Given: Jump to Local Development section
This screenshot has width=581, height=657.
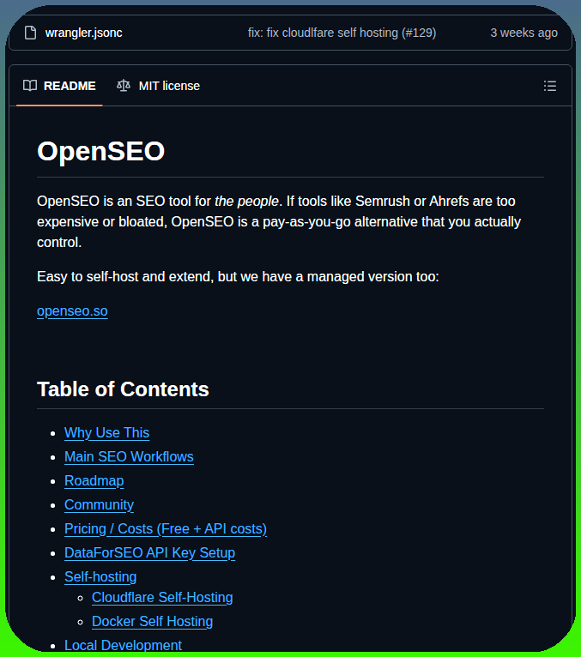Looking at the screenshot, I should point(123,645).
